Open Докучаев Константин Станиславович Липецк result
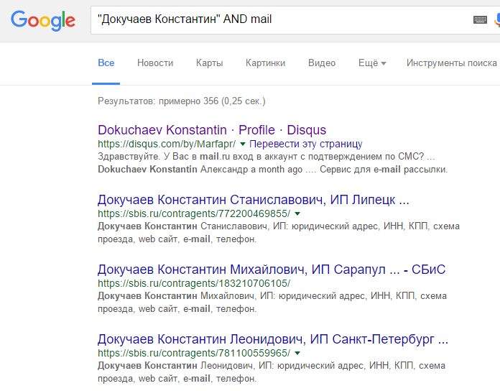This screenshot has height=391, width=500. pyautogui.click(x=253, y=200)
